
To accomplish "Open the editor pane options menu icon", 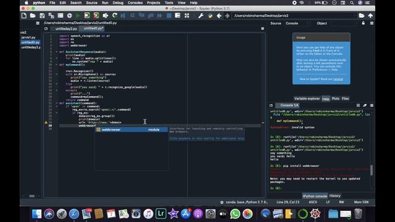I will pyautogui.click(x=262, y=28).
